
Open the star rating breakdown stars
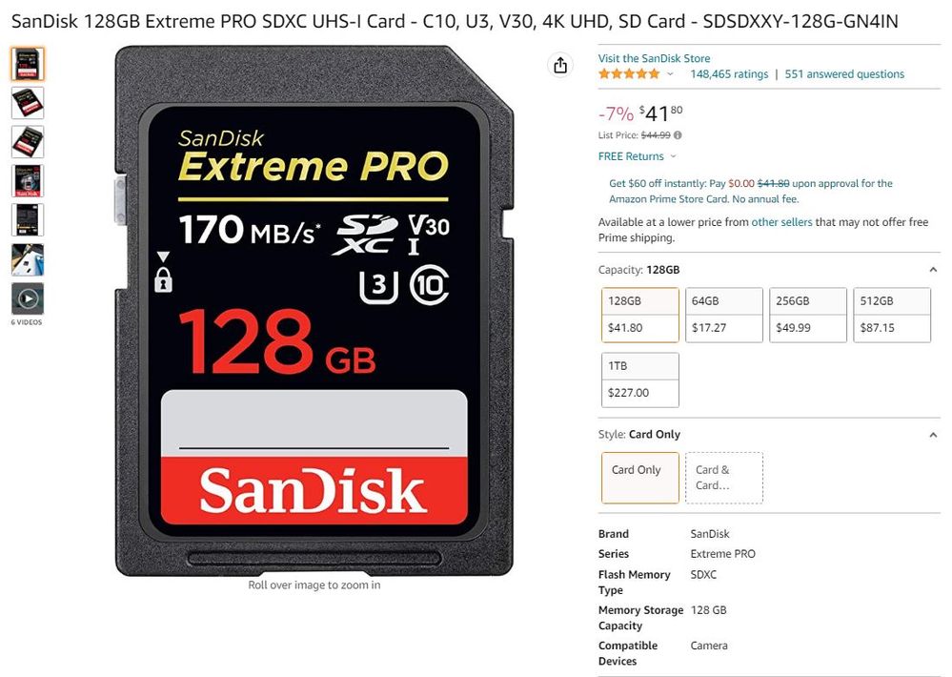pos(629,74)
